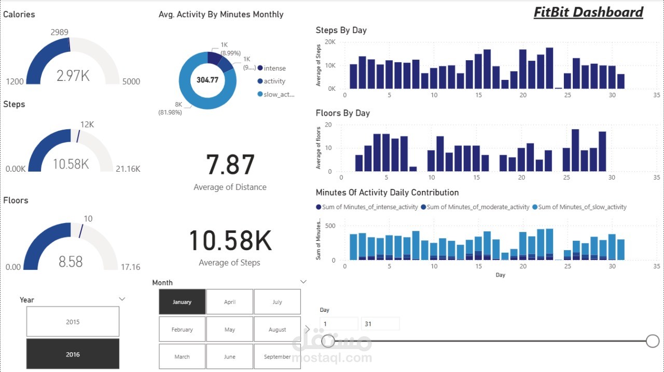Expand the Year slicer dropdown chevron

[x=122, y=299]
